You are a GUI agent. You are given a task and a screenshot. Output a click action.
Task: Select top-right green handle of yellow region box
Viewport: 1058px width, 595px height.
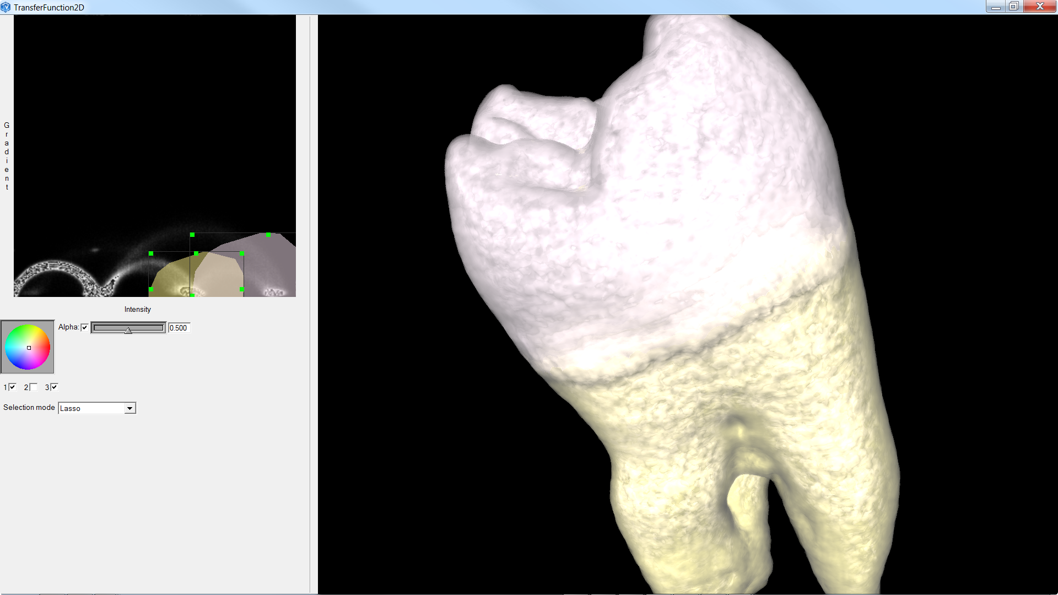(242, 253)
